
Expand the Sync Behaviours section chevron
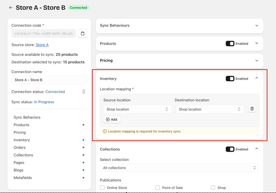(257, 26)
